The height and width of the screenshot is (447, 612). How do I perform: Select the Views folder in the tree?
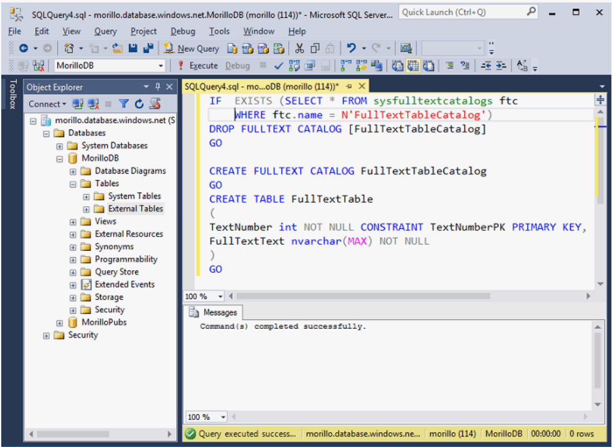click(x=105, y=222)
